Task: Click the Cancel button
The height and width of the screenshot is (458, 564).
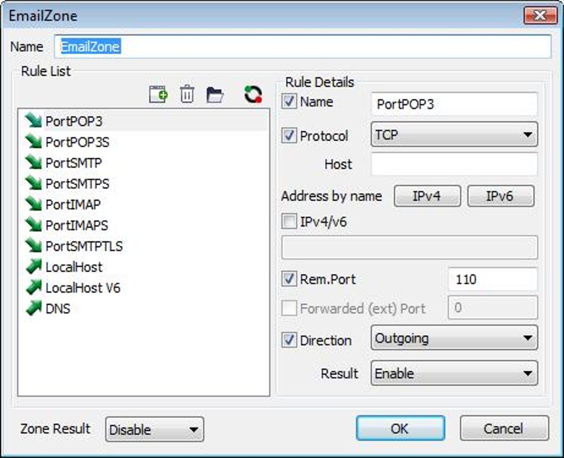Action: [504, 428]
